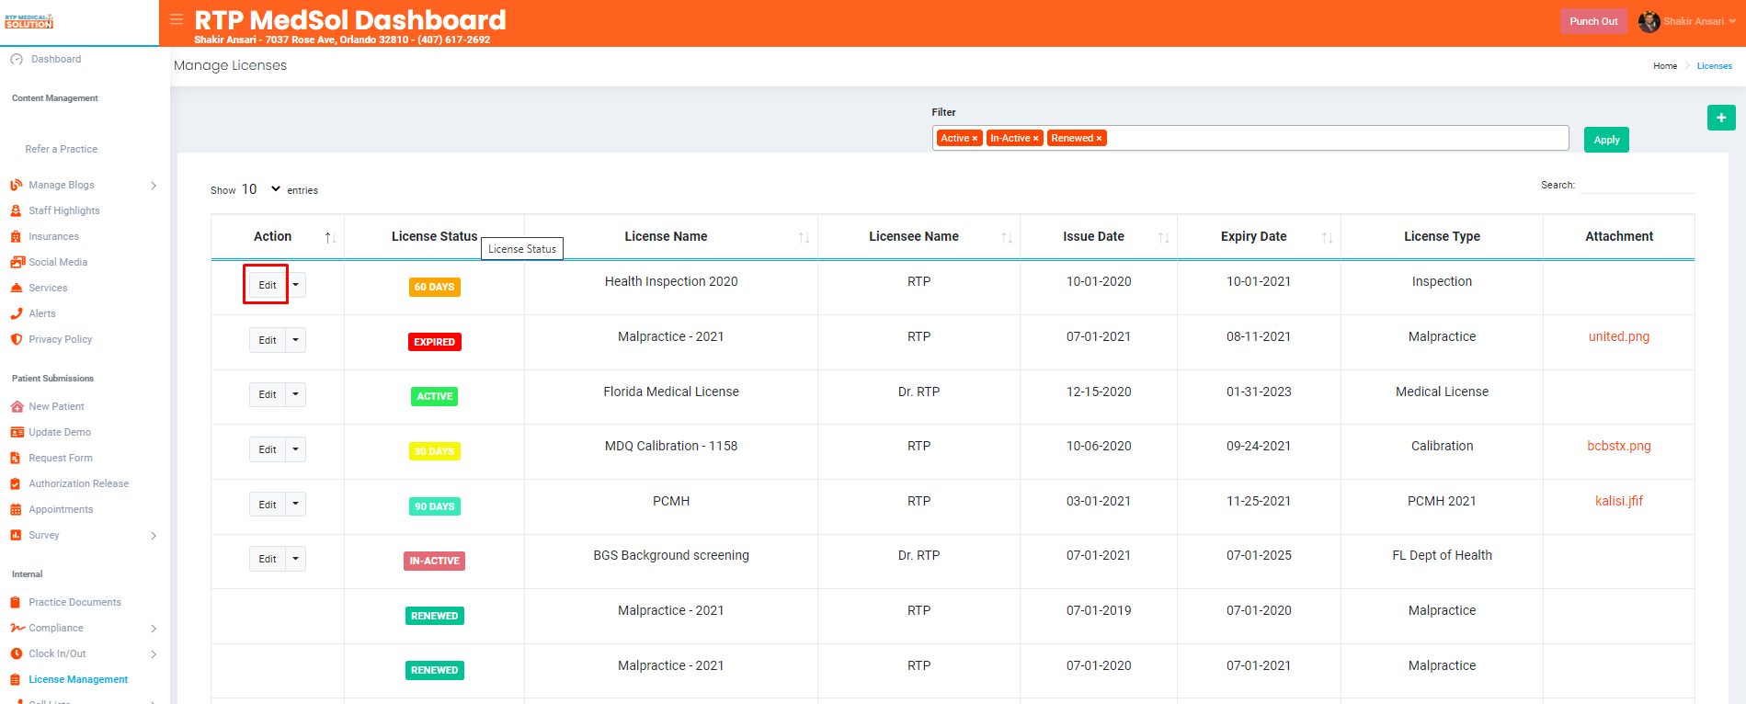Click into the table Search field
1746x704 pixels.
point(1637,185)
